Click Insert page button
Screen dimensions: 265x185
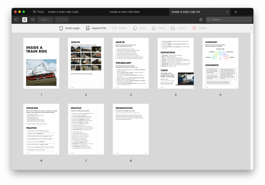tap(69, 28)
